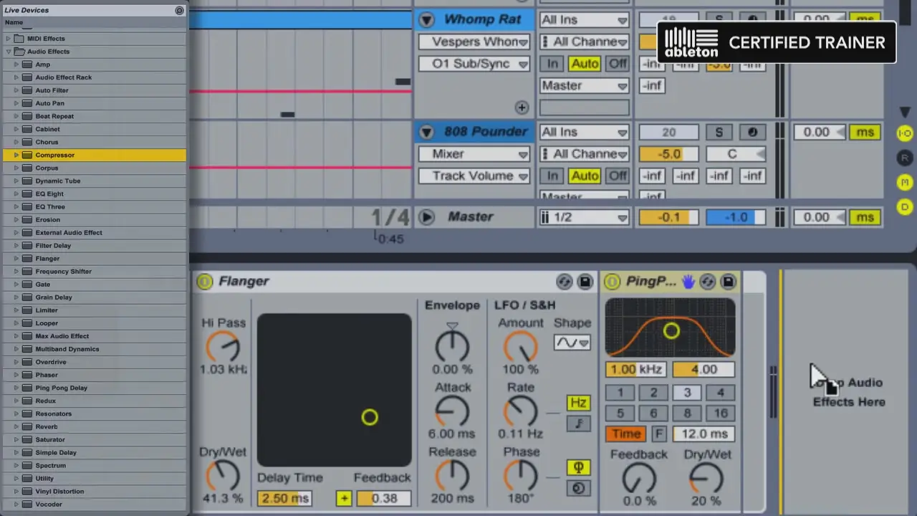Select EQ Eight in the device browser
Image resolution: width=917 pixels, height=516 pixels.
pos(93,193)
